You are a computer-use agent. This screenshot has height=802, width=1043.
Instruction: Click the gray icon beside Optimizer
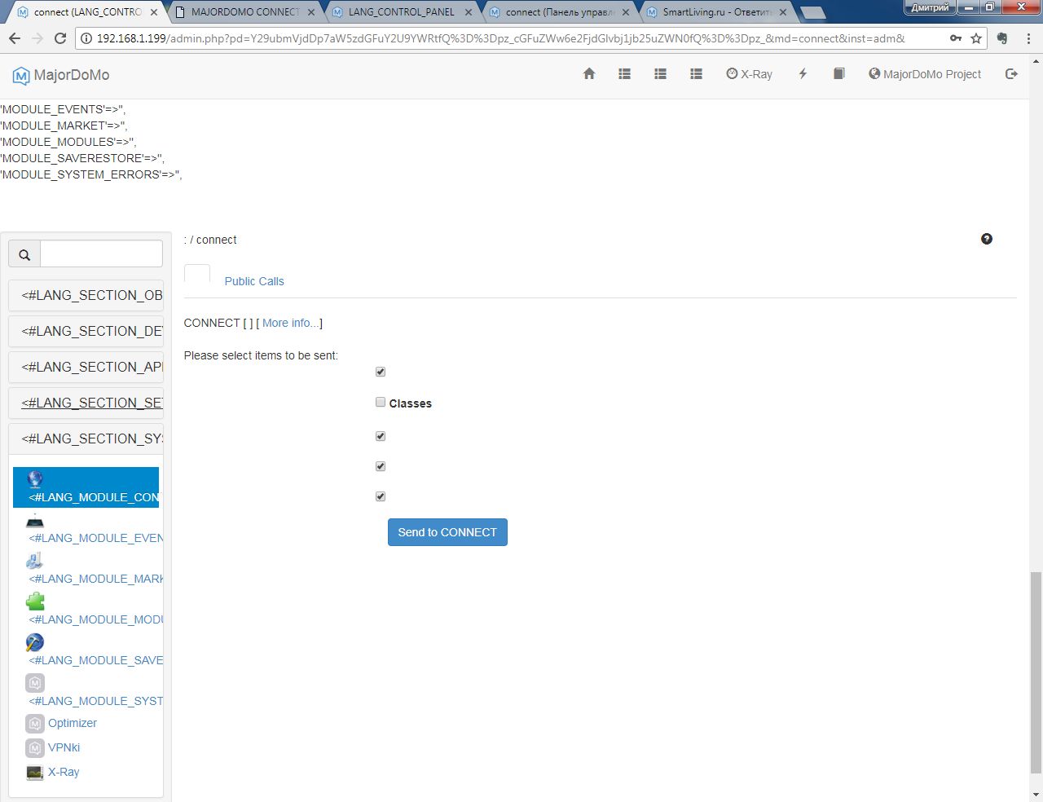pos(35,724)
